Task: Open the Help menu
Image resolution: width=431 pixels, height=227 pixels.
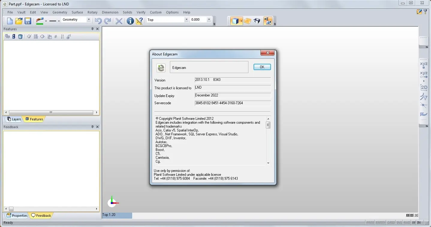Action: [x=186, y=12]
